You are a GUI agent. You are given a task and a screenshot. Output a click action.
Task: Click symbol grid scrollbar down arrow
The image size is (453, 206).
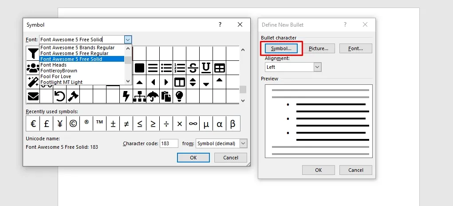(x=243, y=100)
